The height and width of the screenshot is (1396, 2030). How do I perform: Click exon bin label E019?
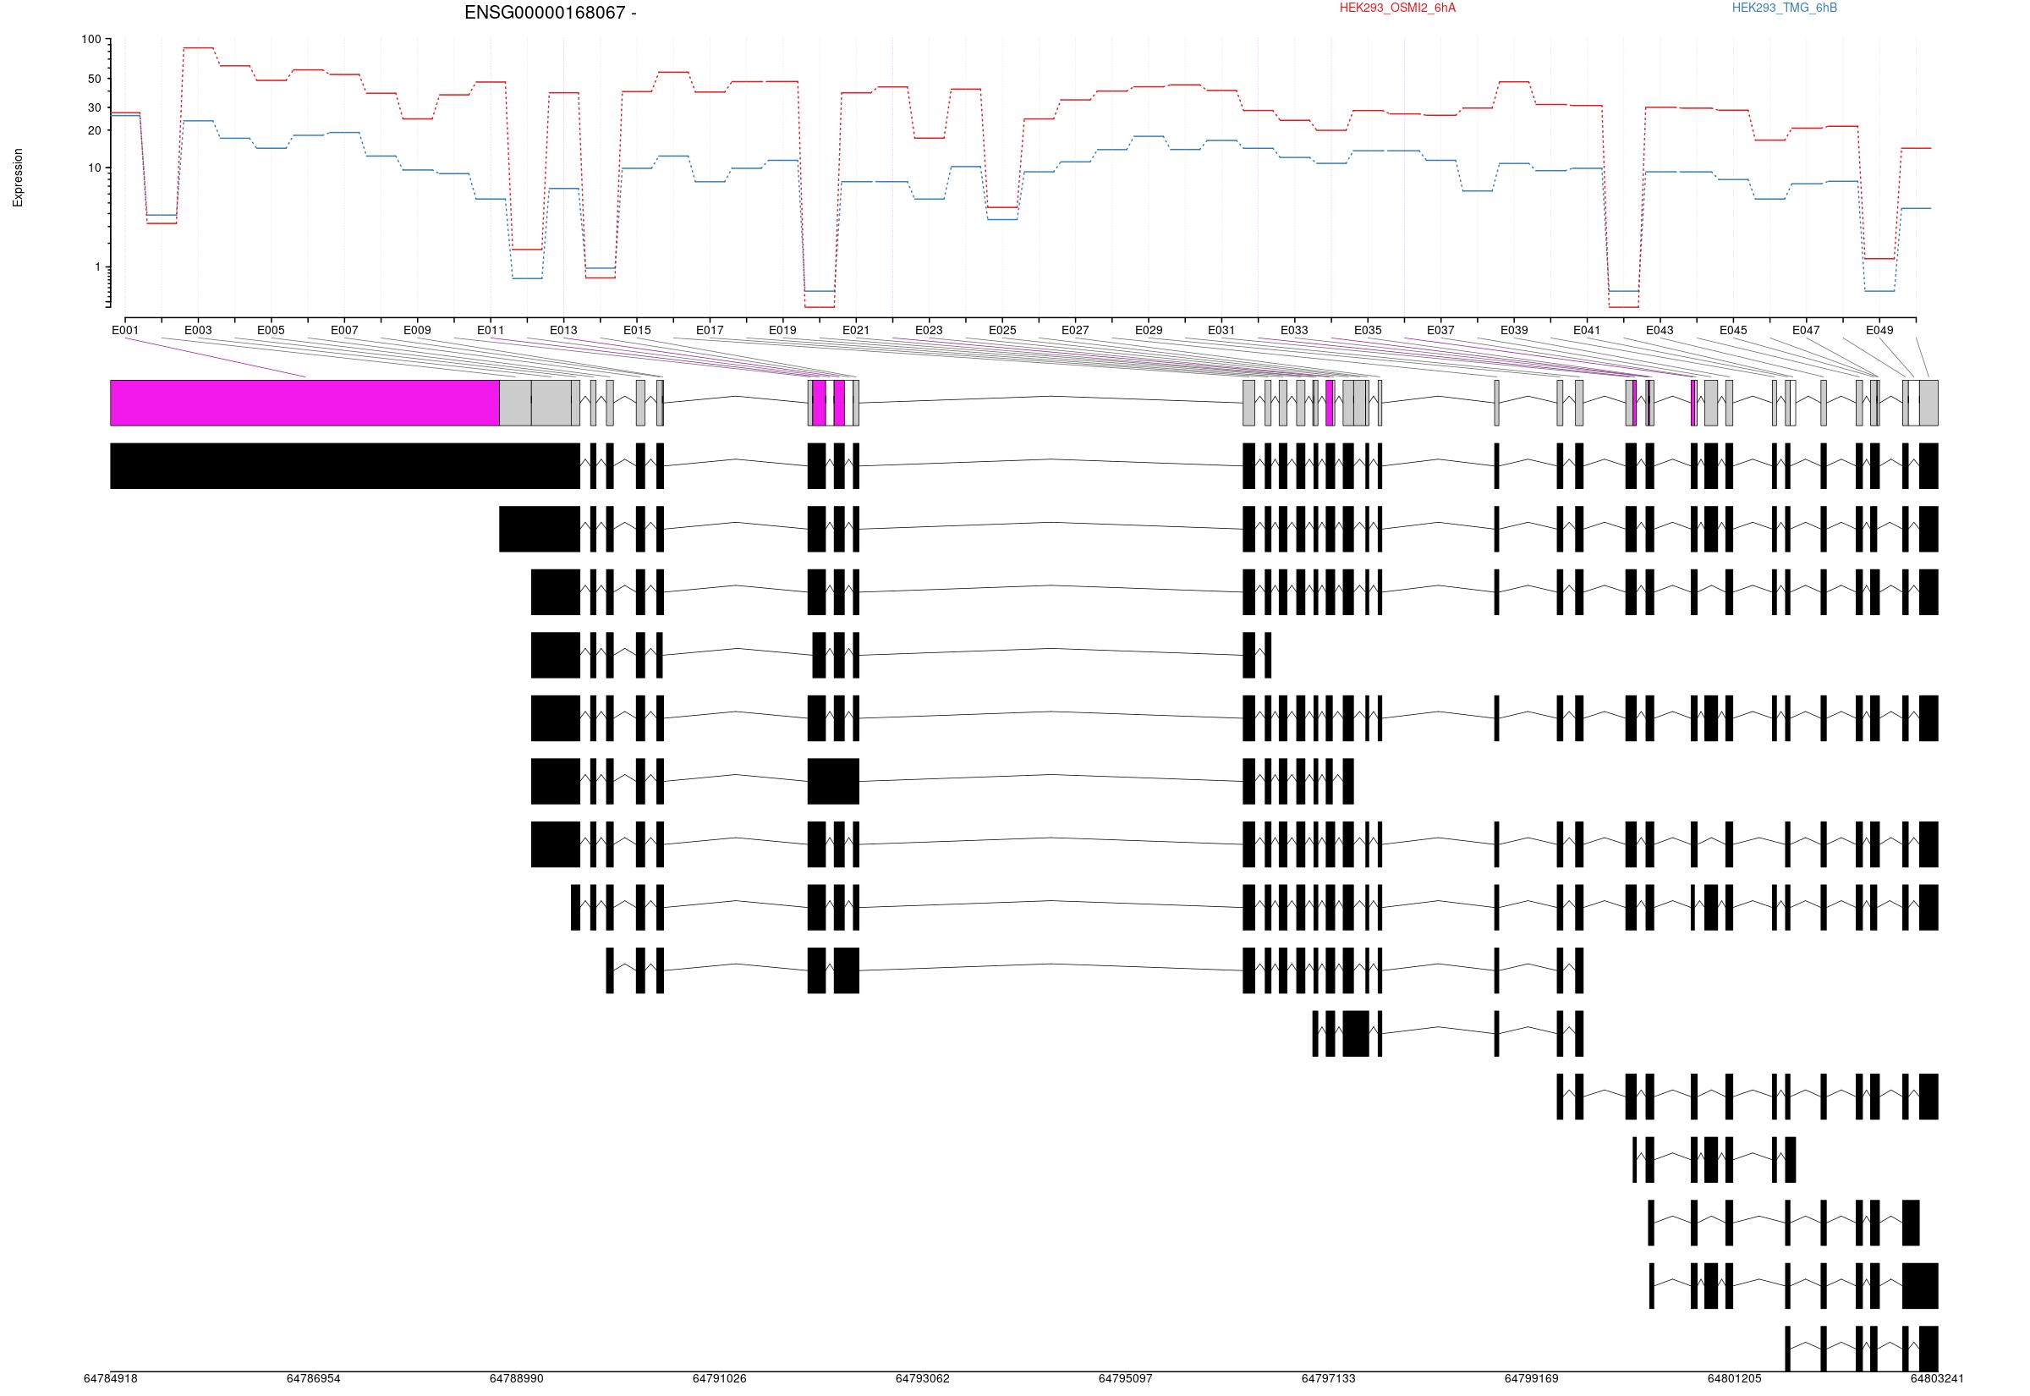pyautogui.click(x=782, y=330)
